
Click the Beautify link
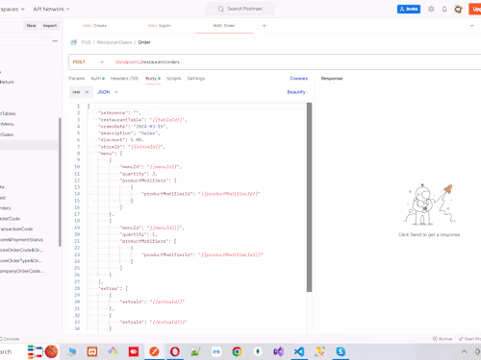[296, 92]
